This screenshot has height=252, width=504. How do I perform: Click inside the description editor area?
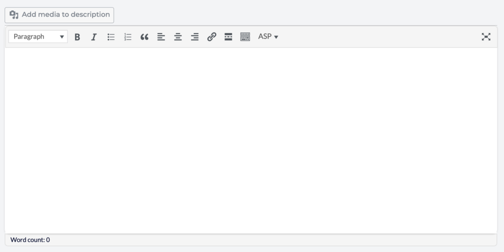tap(251, 140)
